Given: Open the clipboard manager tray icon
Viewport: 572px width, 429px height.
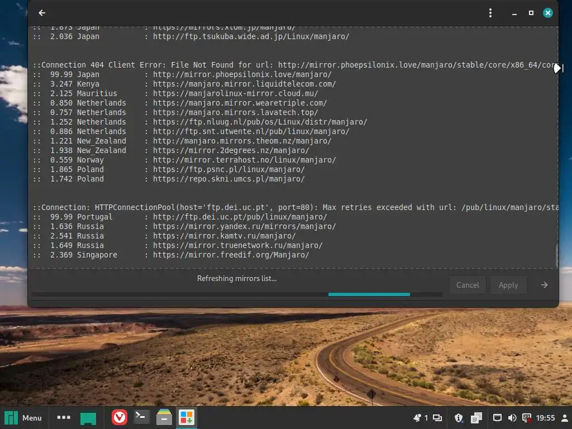Looking at the screenshot, I should (476, 418).
